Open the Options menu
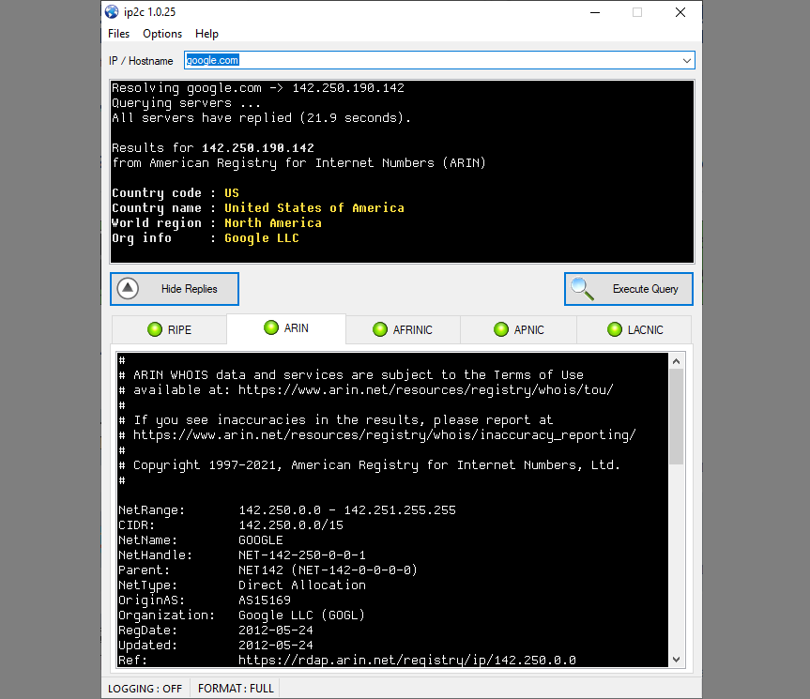 click(x=162, y=34)
